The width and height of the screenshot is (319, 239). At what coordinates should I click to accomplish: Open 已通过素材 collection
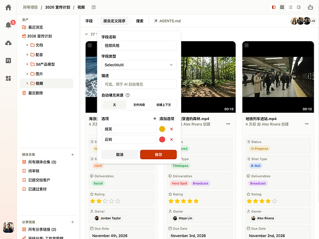pyautogui.click(x=34, y=189)
